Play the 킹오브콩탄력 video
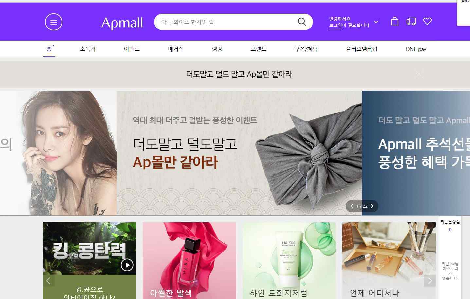 (127, 265)
